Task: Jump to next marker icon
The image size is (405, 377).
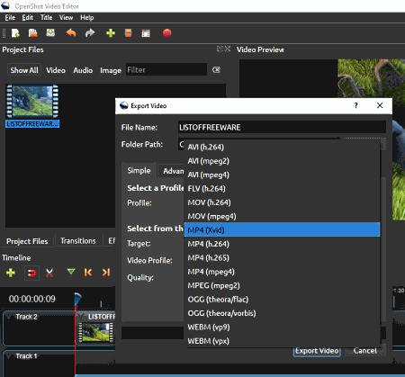Action: tap(106, 273)
